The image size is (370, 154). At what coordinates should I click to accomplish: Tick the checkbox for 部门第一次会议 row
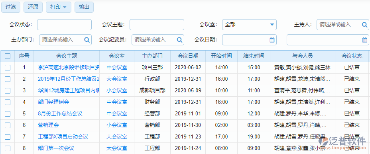8,148
